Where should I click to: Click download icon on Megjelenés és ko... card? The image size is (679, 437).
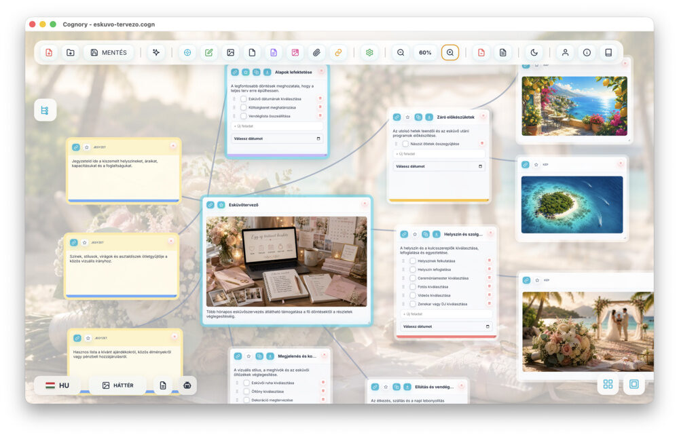[x=270, y=356]
